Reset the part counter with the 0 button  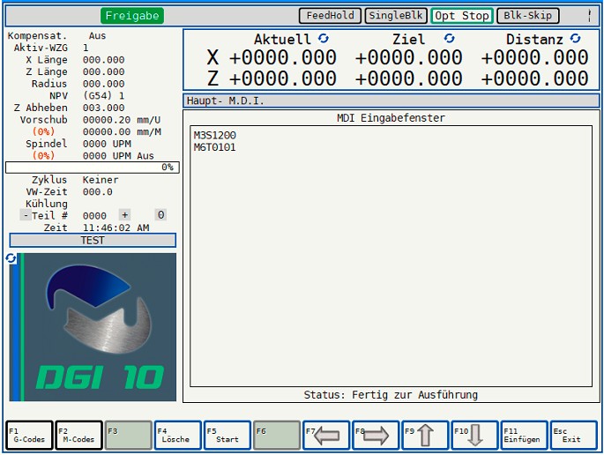coord(160,214)
